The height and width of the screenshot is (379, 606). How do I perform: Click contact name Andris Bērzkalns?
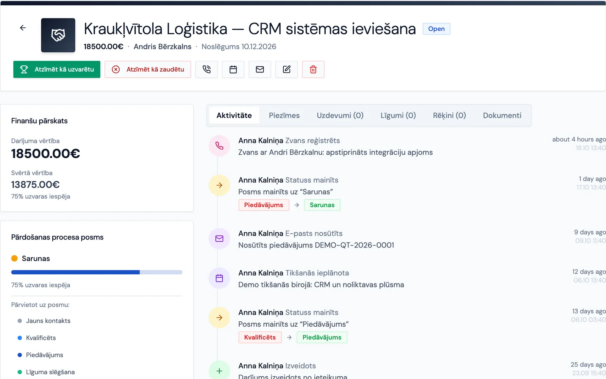162,47
